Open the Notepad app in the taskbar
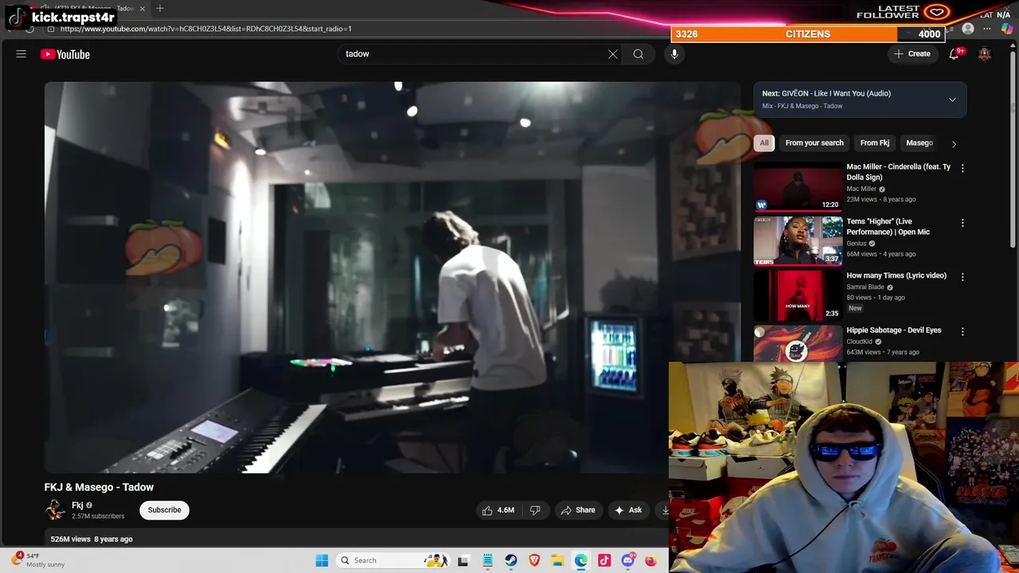The width and height of the screenshot is (1019, 573). click(x=487, y=560)
